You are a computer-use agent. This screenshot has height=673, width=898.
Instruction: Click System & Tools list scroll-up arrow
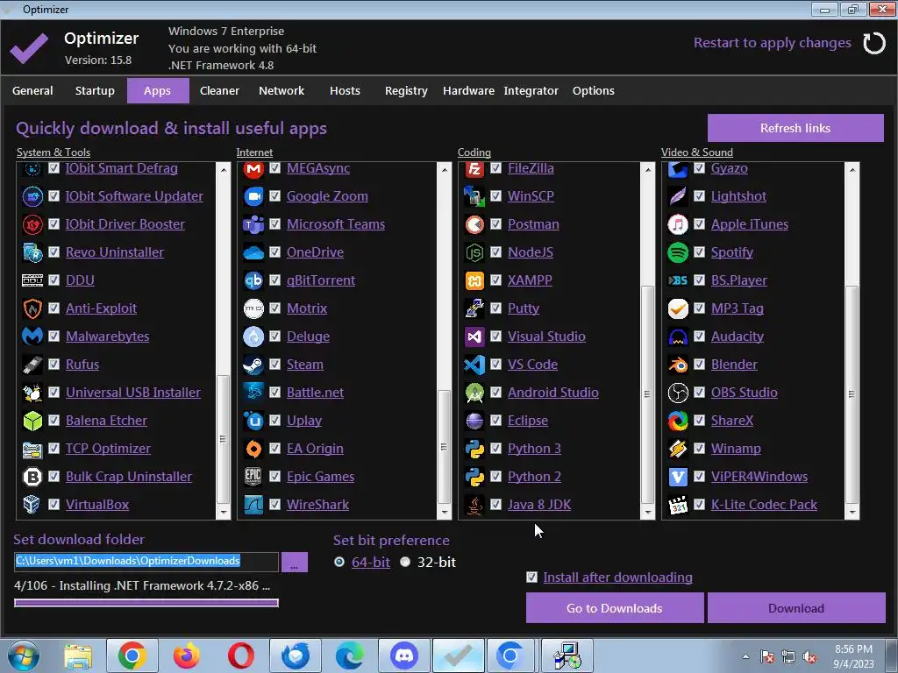pos(224,169)
